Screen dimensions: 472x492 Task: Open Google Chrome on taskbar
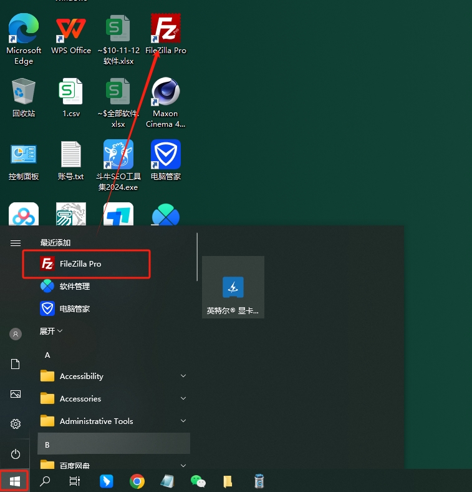[x=137, y=481]
